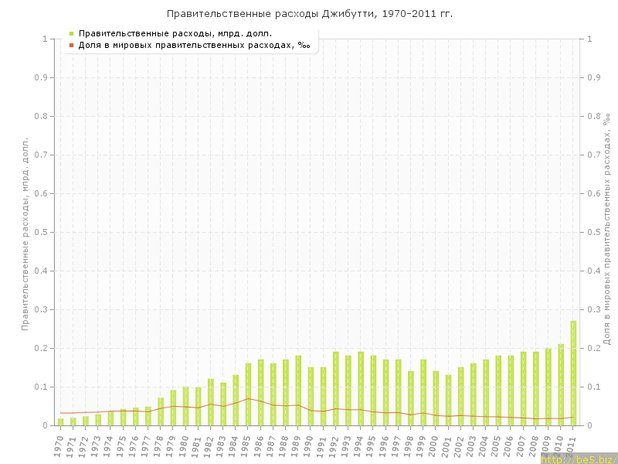This screenshot has width=618, height=464.
Task: Click the 2005 label on the x-axis
Action: [497, 445]
